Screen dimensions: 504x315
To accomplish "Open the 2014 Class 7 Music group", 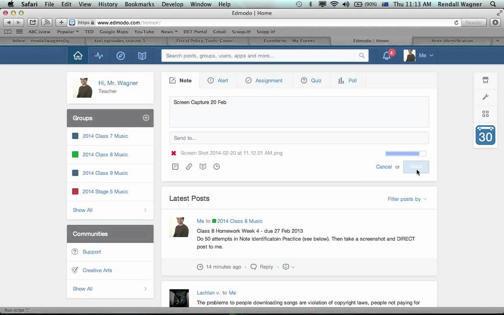I will tap(105, 136).
